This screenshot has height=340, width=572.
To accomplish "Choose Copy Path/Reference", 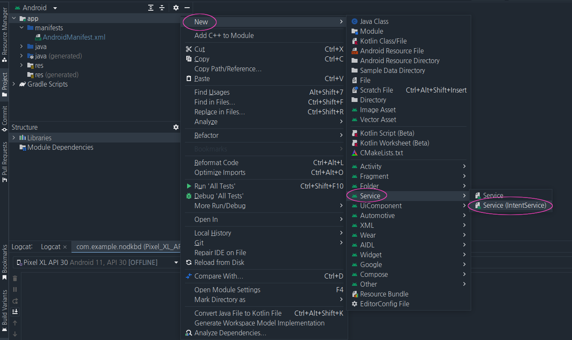I will point(264,69).
